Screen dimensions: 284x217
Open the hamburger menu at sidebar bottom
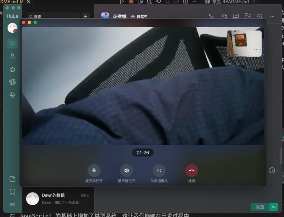pyautogui.click(x=12, y=205)
